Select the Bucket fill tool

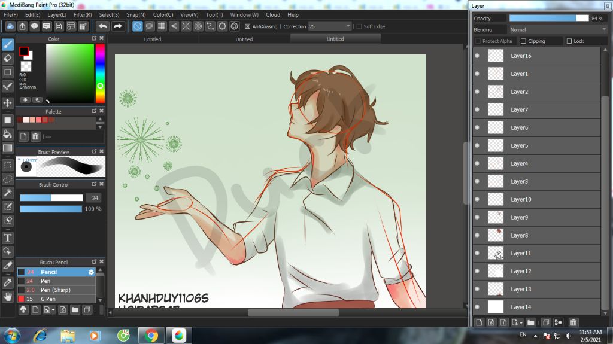point(7,134)
